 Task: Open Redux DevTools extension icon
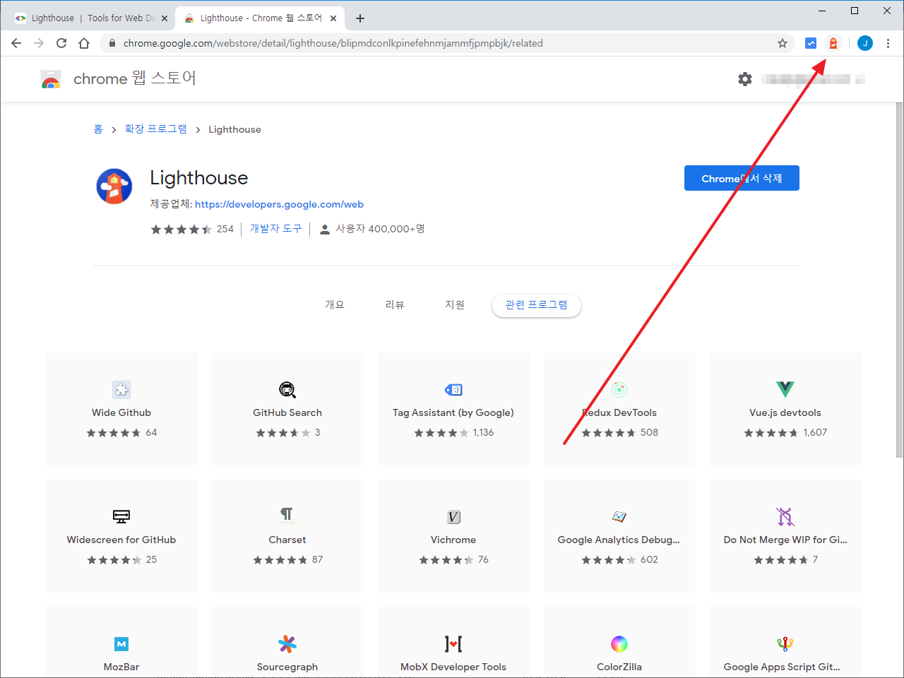(x=619, y=389)
